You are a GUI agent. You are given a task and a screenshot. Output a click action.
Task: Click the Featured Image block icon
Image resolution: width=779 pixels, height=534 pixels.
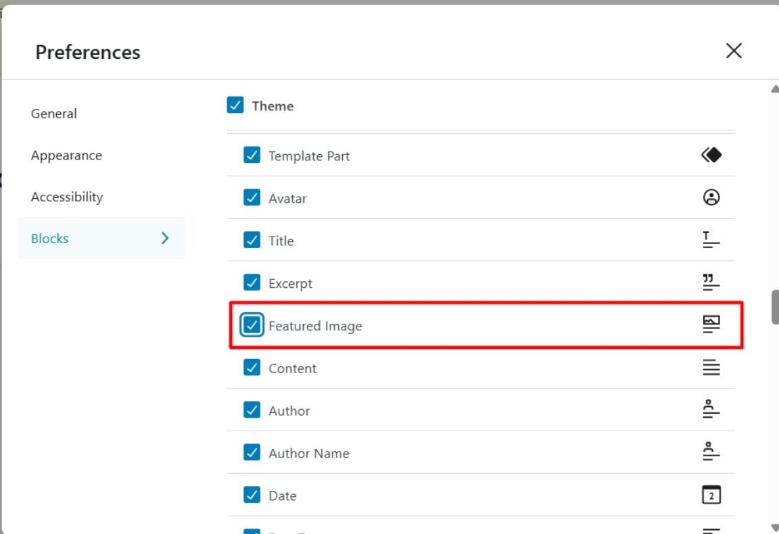(x=711, y=325)
